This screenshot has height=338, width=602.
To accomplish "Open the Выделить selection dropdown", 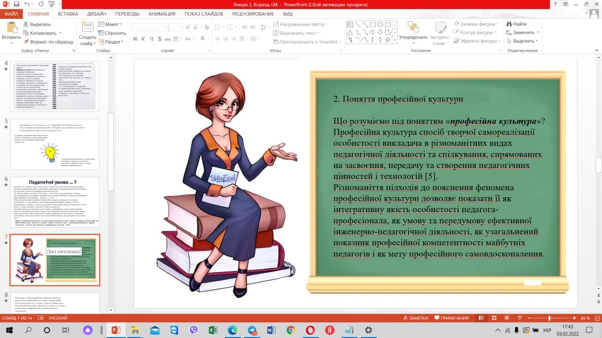I will (x=521, y=41).
